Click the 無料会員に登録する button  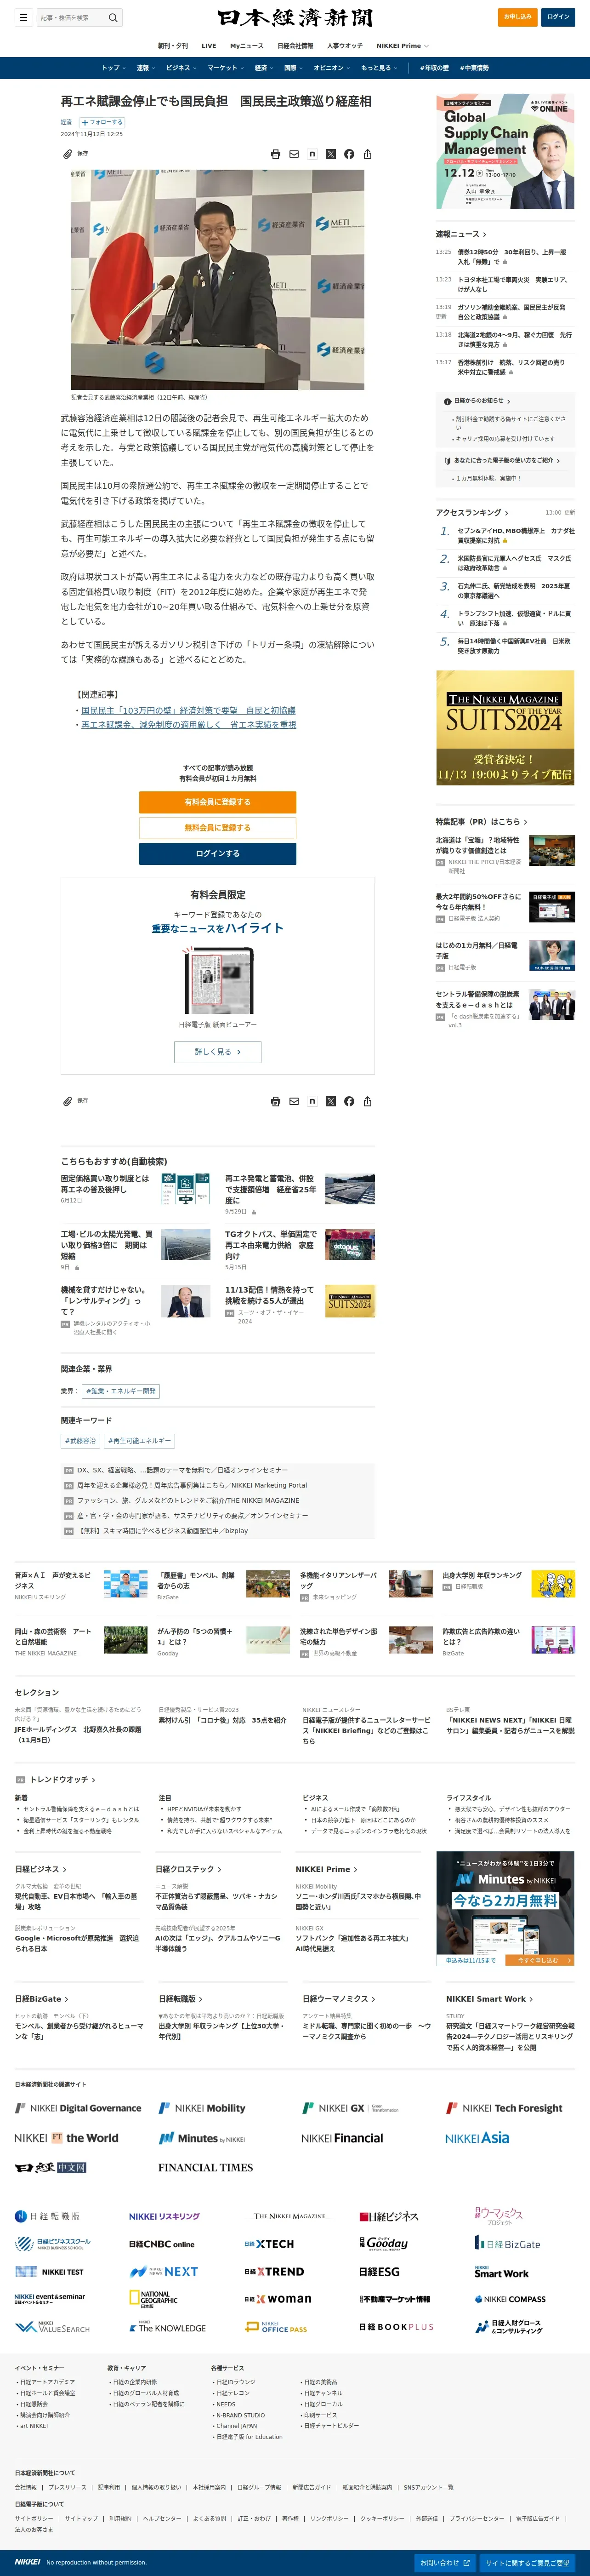coord(217,828)
